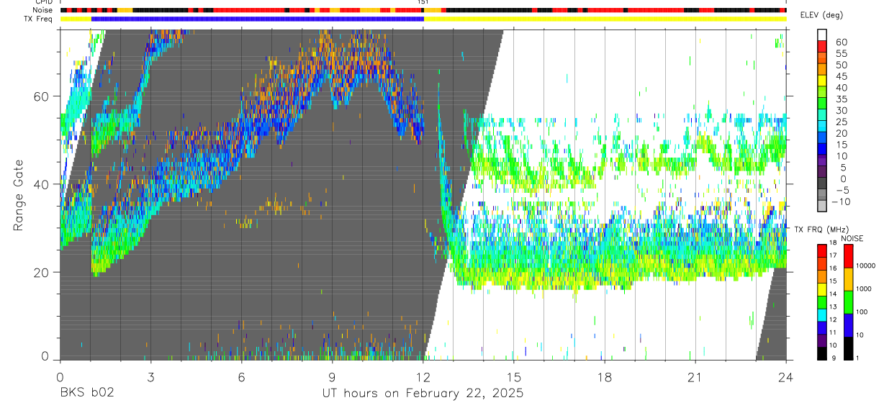The width and height of the screenshot is (884, 408).
Task: Click the 'Range Gate' y-axis title
Action: pos(19,195)
